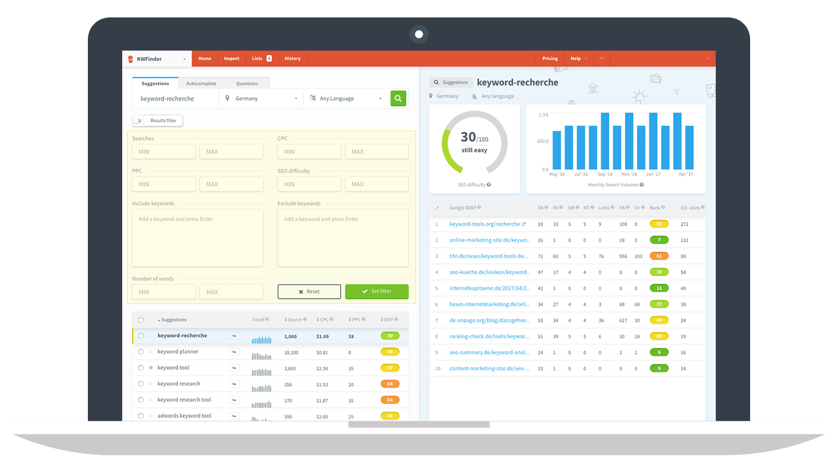Open t3n.de/news/keyword-tools SERP link

pyautogui.click(x=489, y=256)
